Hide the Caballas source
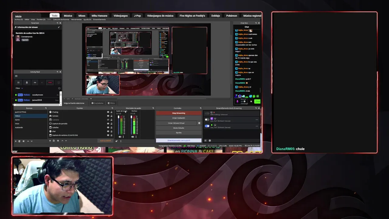 108,127
